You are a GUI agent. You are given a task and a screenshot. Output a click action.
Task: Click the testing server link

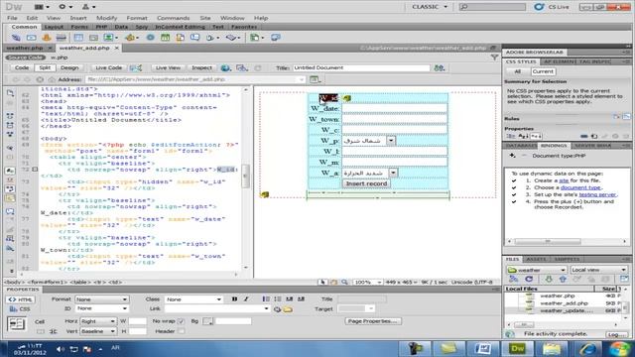point(597,194)
